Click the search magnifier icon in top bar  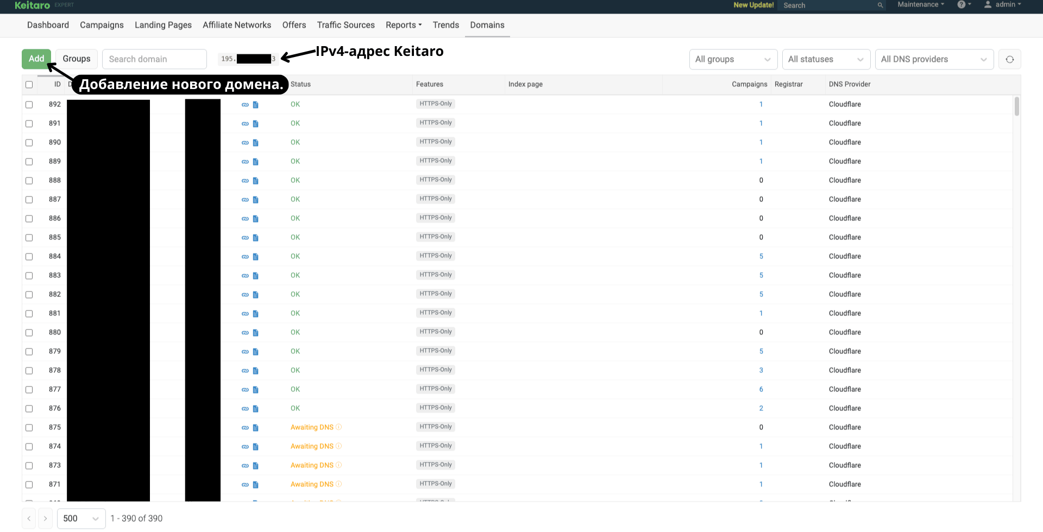(880, 5)
